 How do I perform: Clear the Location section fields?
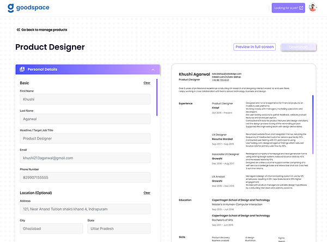tap(147, 193)
